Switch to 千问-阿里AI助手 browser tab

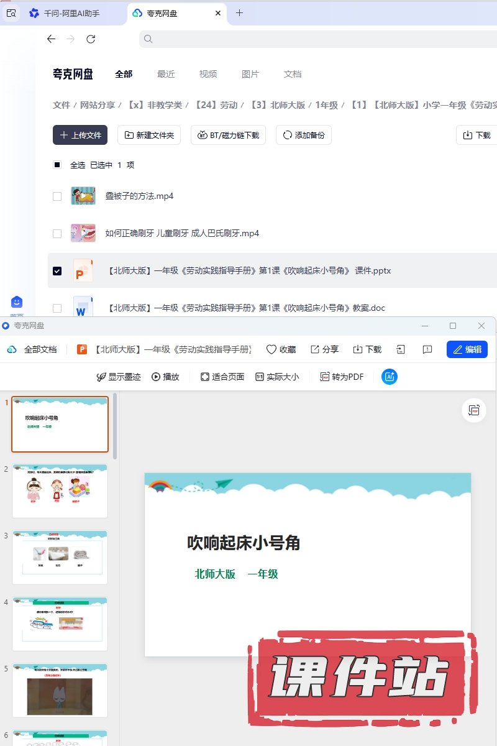click(65, 13)
